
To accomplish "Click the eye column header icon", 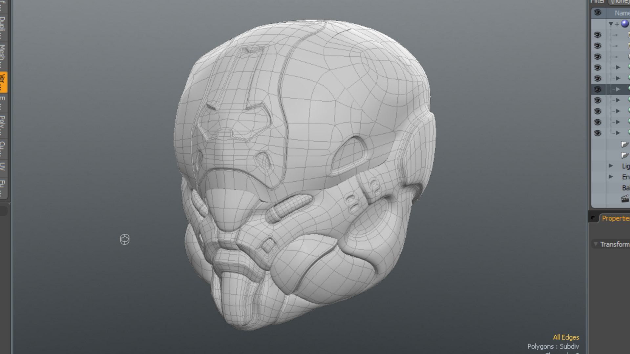I will coord(598,13).
